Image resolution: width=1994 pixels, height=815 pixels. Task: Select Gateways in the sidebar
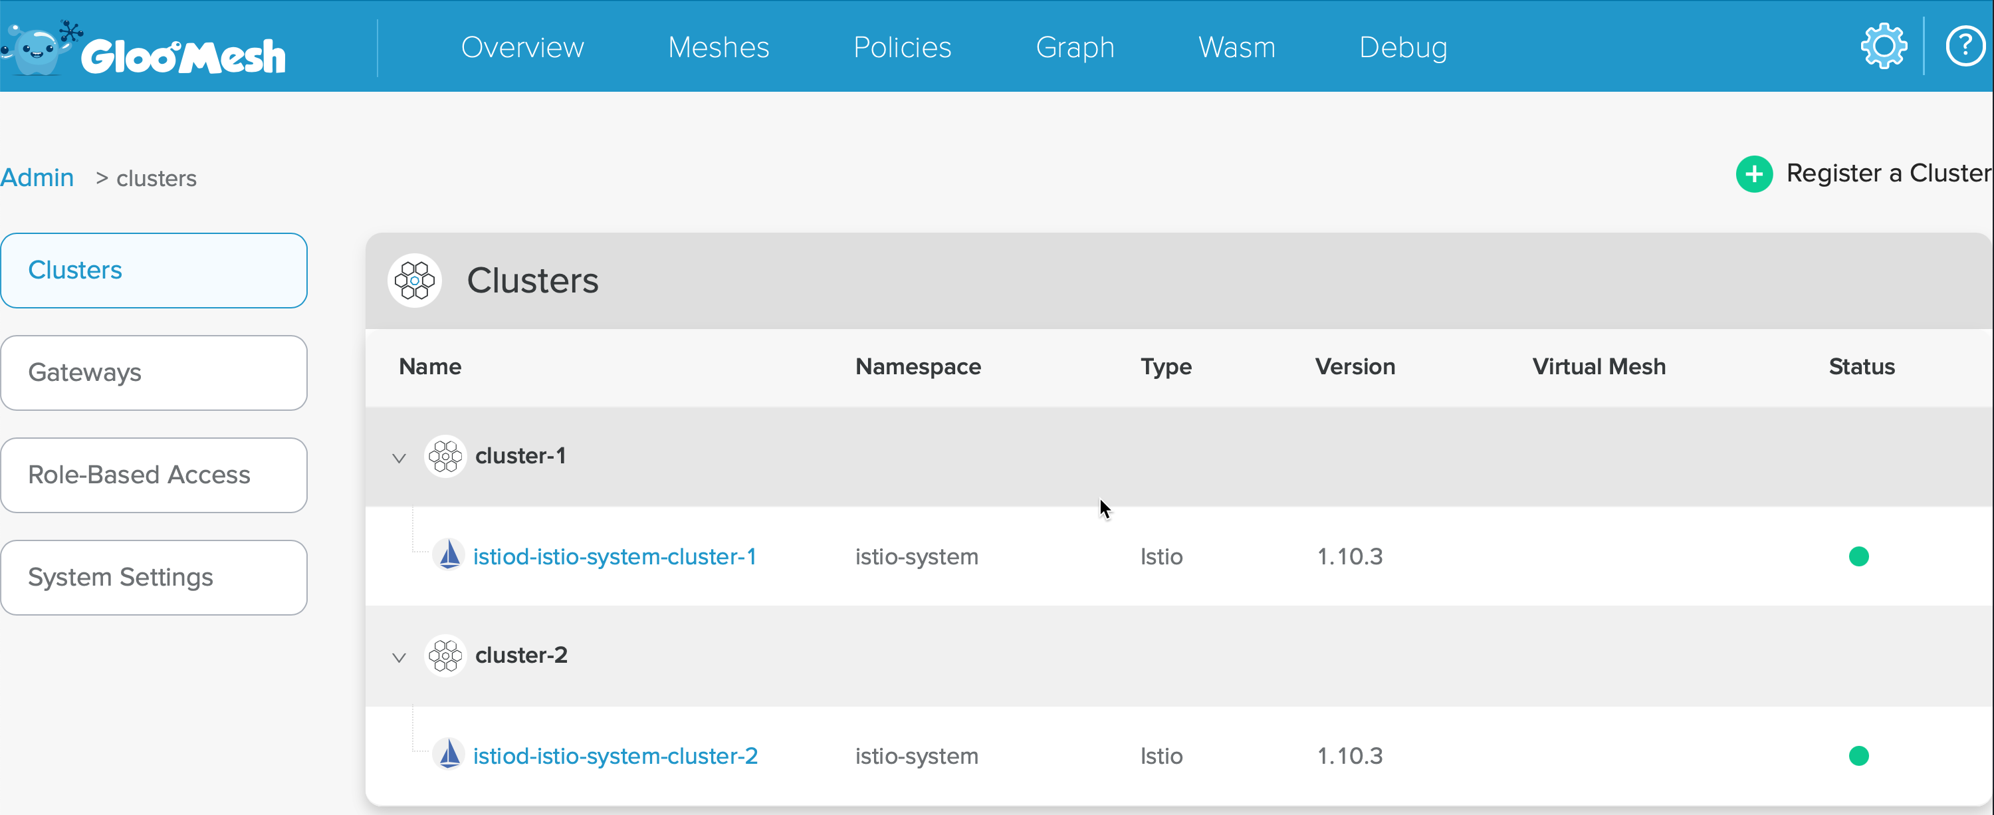tap(154, 372)
